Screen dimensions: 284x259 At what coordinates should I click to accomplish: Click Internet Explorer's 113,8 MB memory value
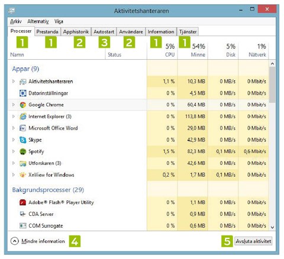coord(195,116)
